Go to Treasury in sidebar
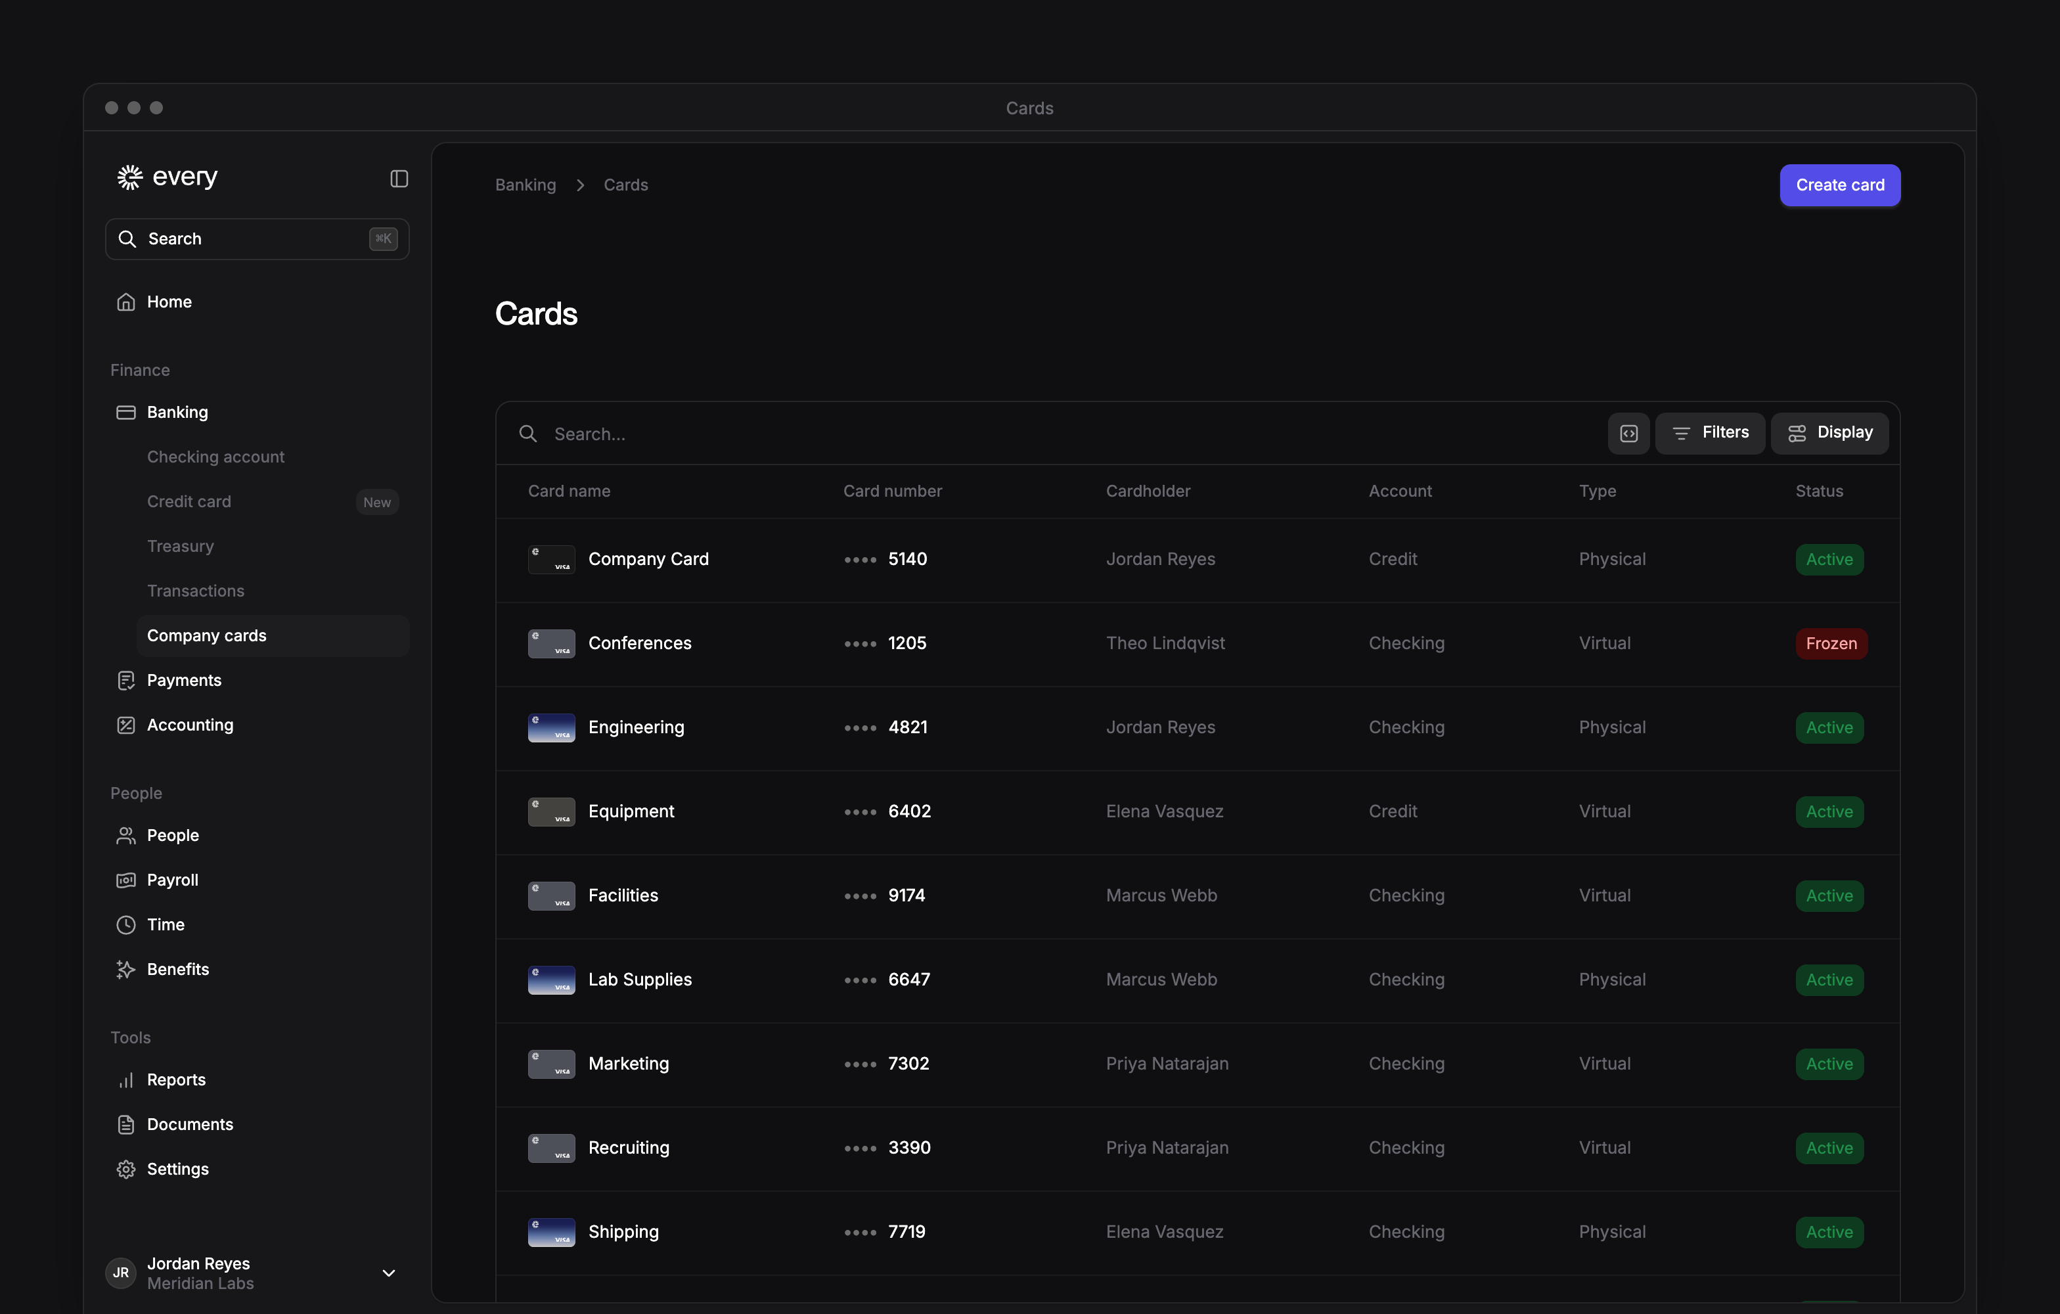 (181, 546)
